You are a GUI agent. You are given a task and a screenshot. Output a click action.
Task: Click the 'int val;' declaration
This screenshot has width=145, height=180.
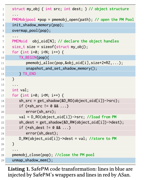20,90
